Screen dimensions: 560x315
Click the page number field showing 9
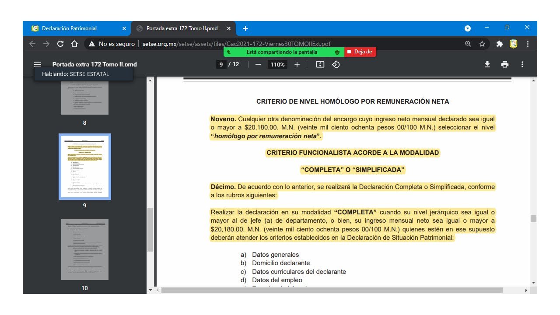[221, 64]
